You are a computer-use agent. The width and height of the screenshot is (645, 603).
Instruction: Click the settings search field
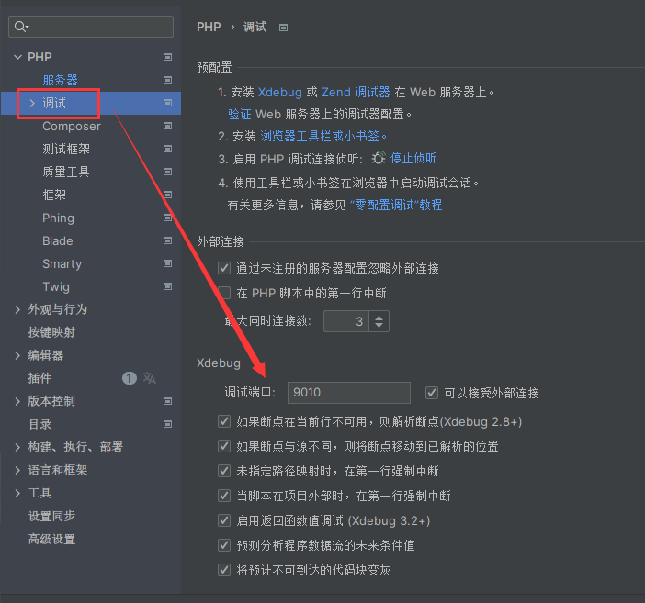click(91, 27)
